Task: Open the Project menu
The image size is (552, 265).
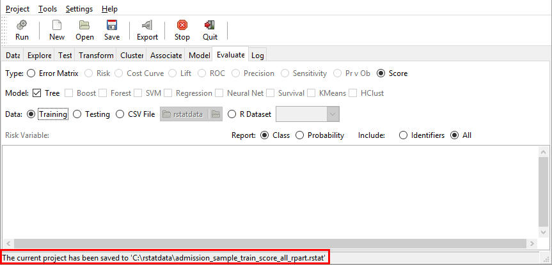Action: tap(18, 9)
